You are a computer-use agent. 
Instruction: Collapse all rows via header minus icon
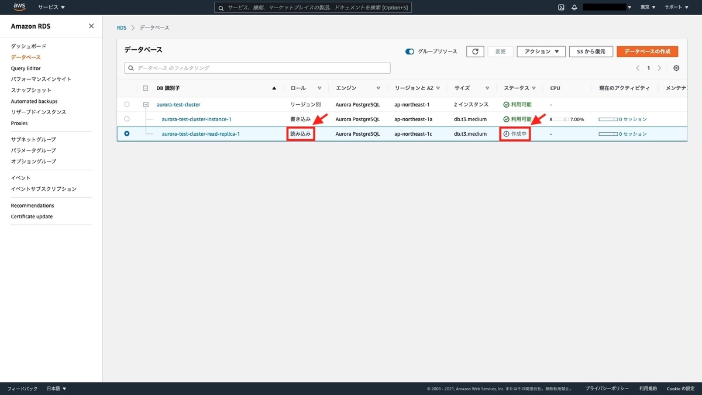[146, 88]
